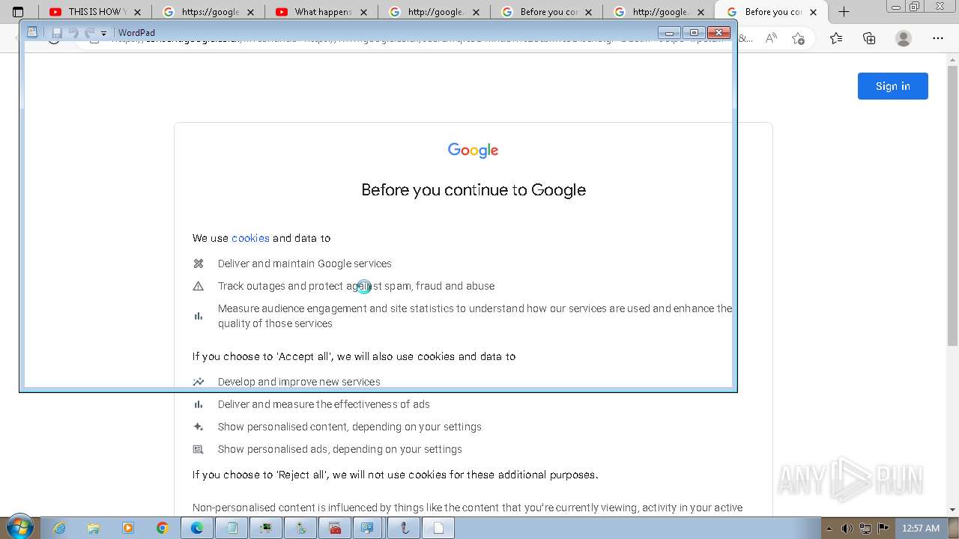The image size is (959, 539).
Task: Click the Redo arrow in WordPad quick access toolbar
Action: 89,33
